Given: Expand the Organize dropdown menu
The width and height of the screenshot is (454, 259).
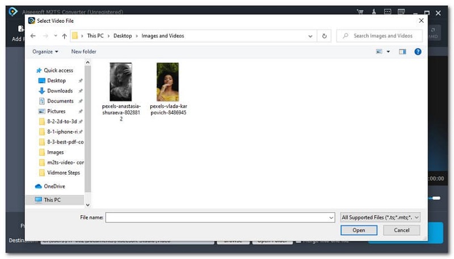Looking at the screenshot, I should click(45, 52).
